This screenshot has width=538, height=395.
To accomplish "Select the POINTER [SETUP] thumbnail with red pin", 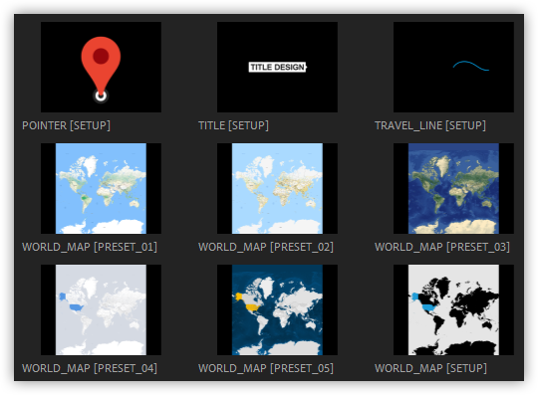I will point(101,67).
